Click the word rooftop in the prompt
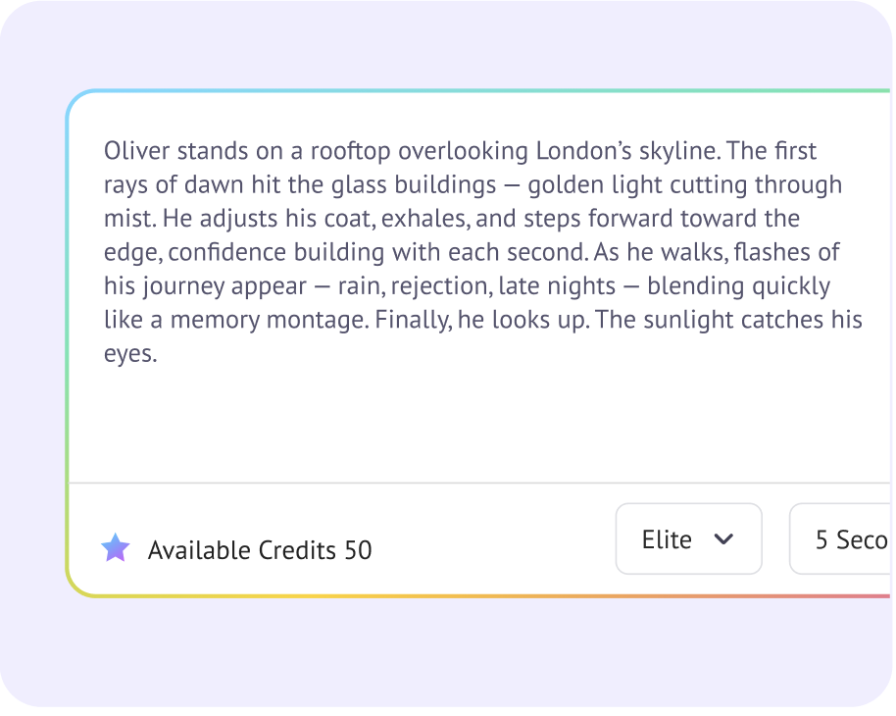 point(351,151)
